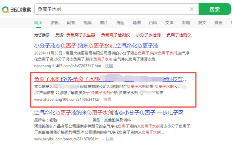Open result 空气净化负离子液纳米负离子水剂 一步电子网
This screenshot has height=150, width=232.
109,113
